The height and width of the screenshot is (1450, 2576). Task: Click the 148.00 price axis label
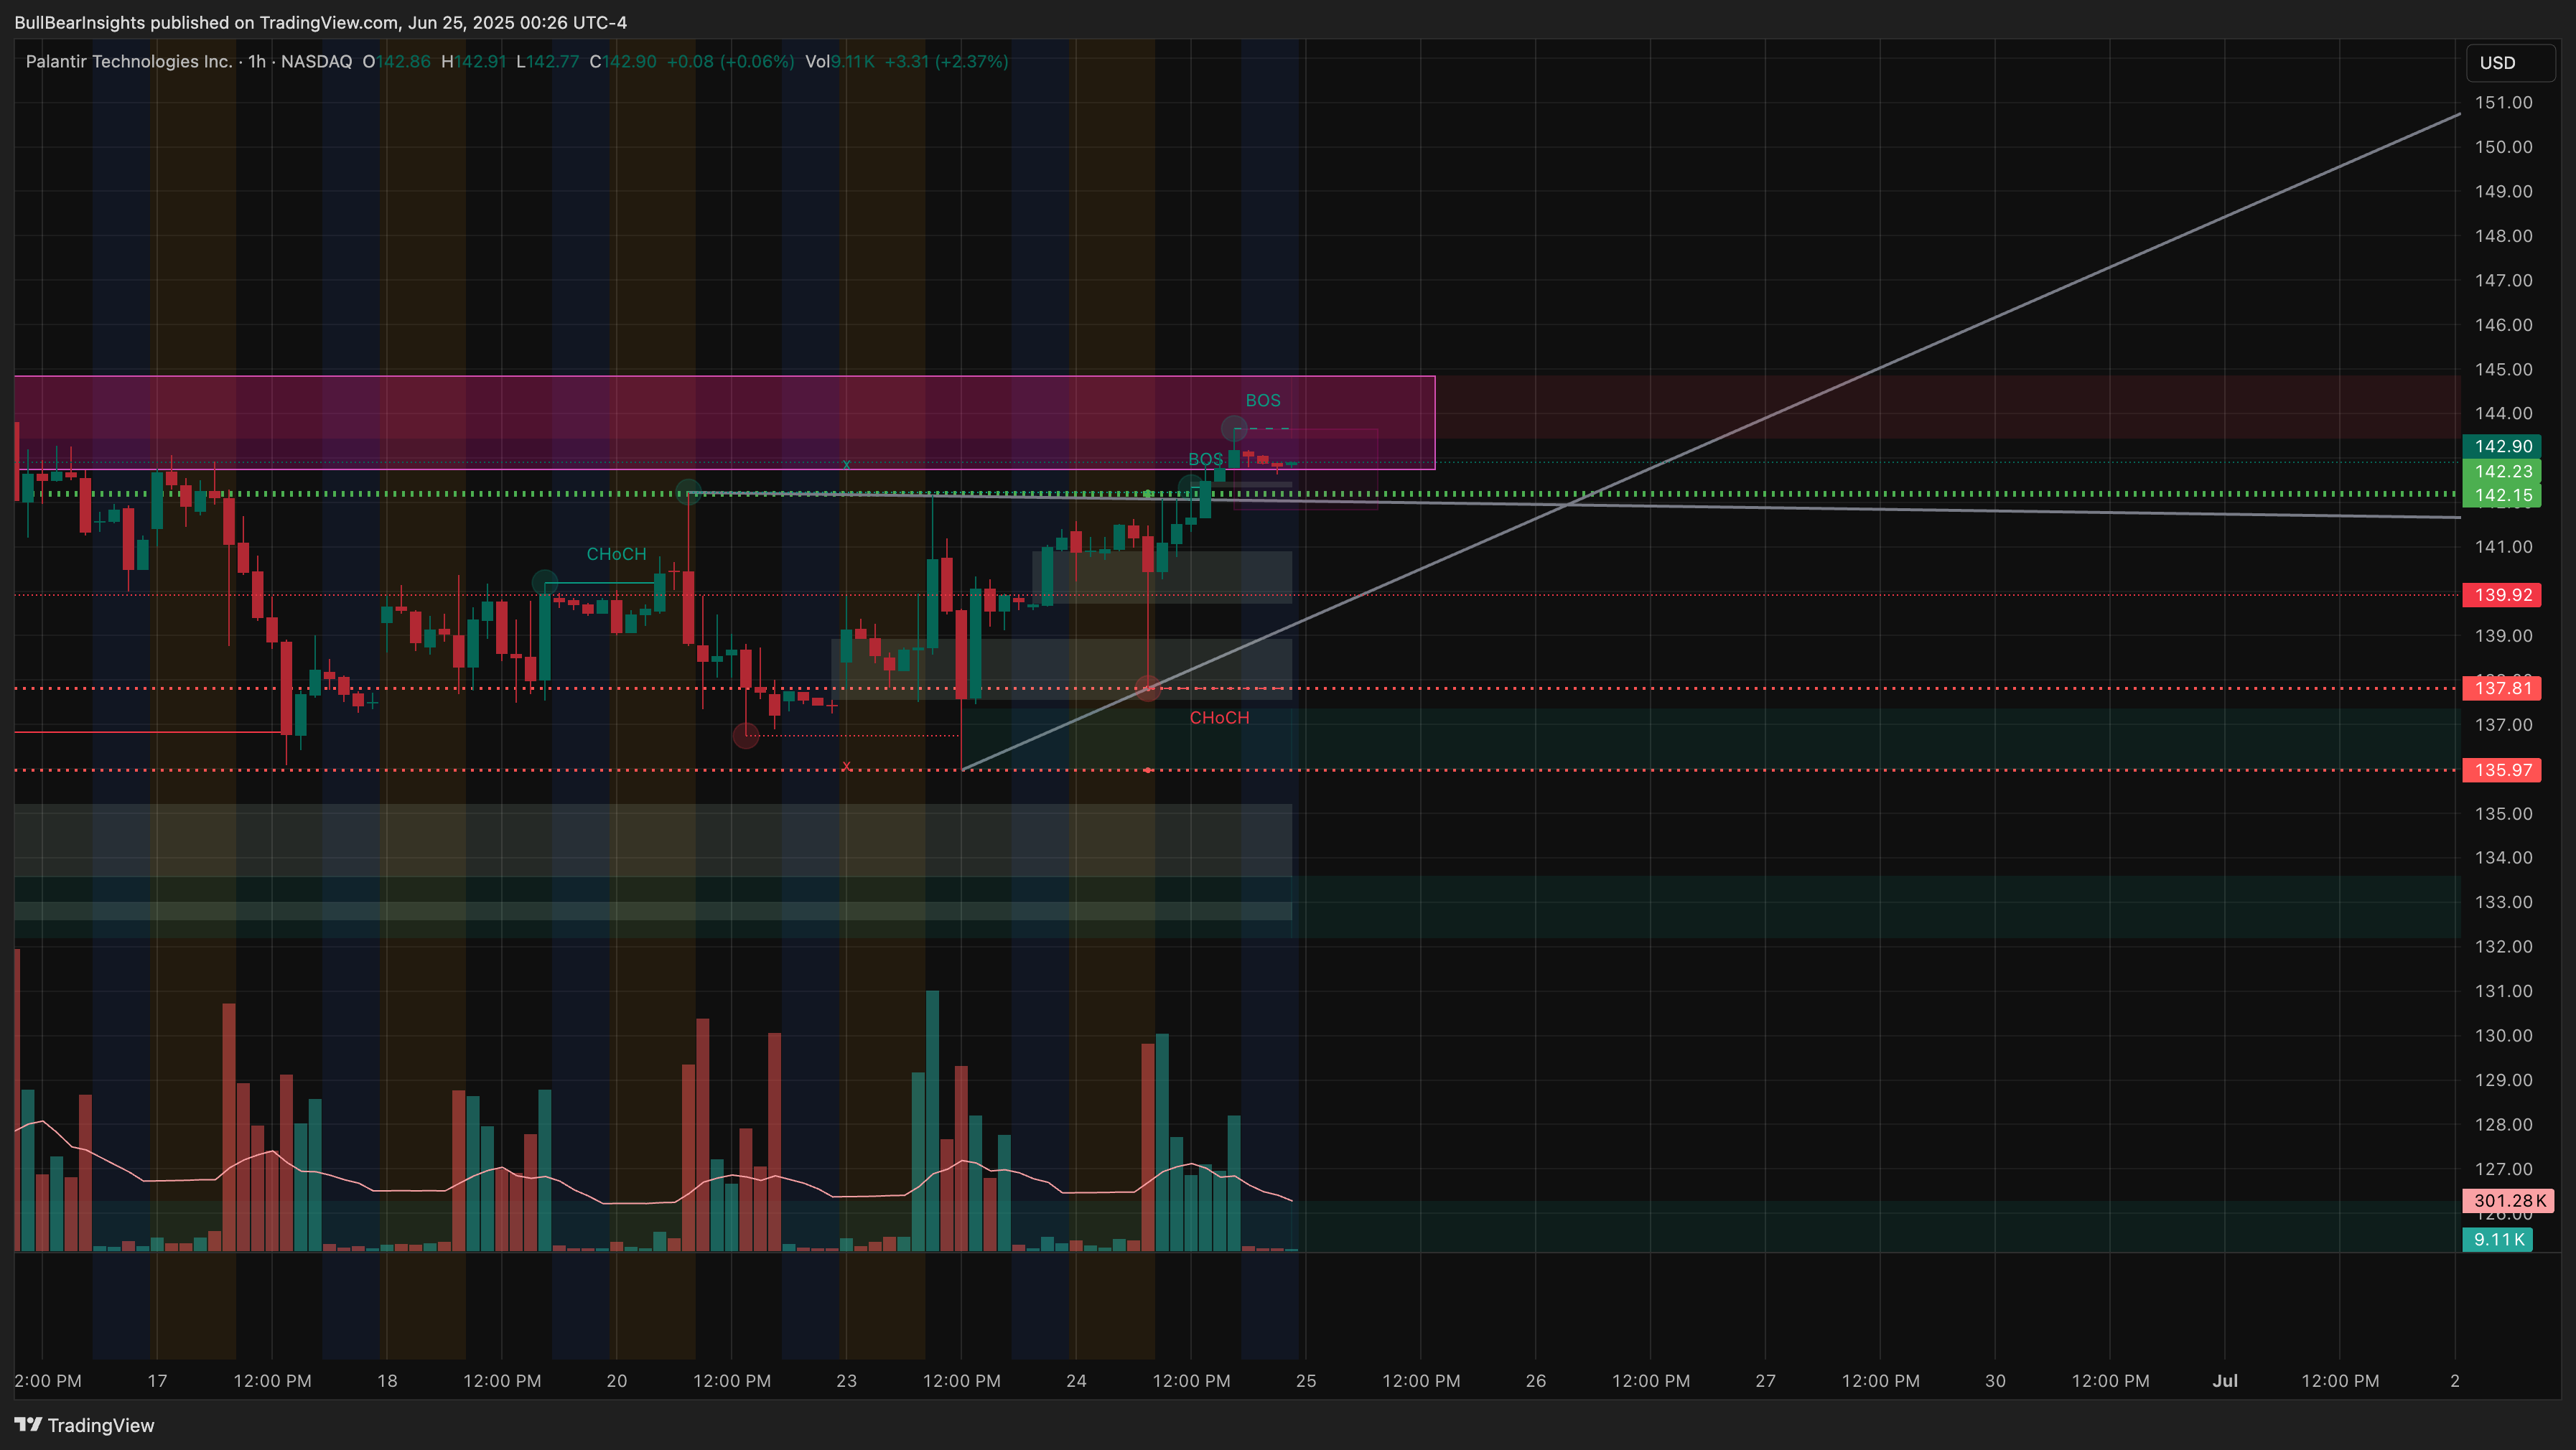[x=2503, y=236]
